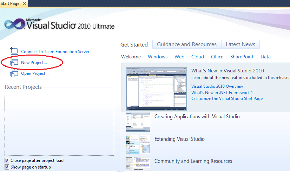Expand Creating Applications with Visual Studio section
Image resolution: width=290 pixels, height=172 pixels.
click(197, 116)
